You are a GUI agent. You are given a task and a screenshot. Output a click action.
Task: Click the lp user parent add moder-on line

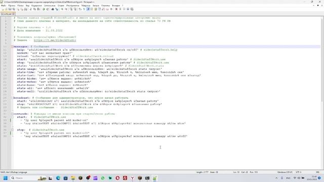tap(54, 120)
